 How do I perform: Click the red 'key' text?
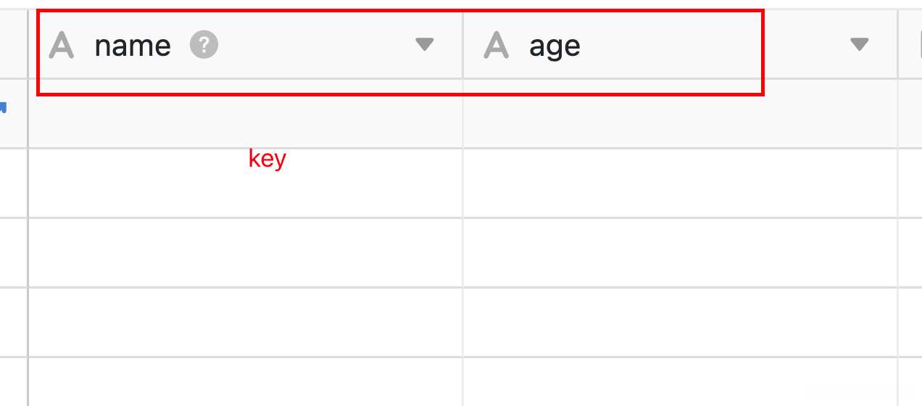point(267,159)
